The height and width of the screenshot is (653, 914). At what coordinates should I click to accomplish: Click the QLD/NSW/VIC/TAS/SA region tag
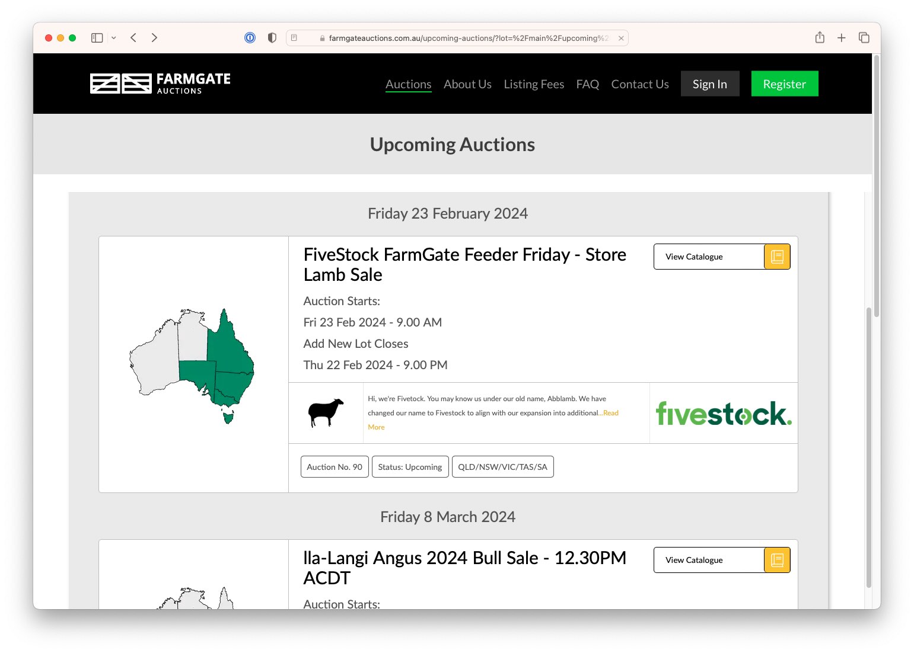502,466
